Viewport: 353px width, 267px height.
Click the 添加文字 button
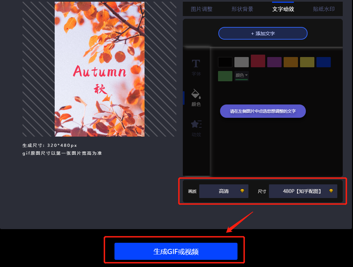click(263, 33)
